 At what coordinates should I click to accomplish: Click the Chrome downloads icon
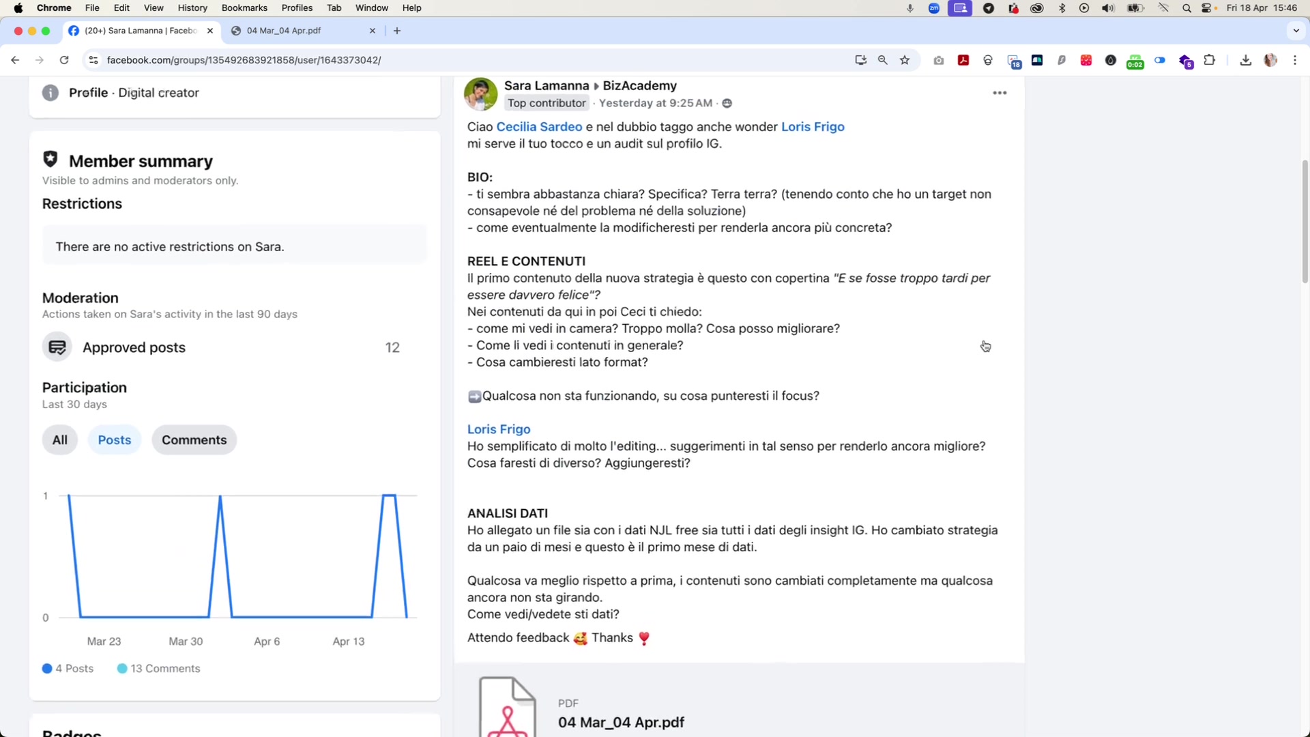coord(1246,60)
